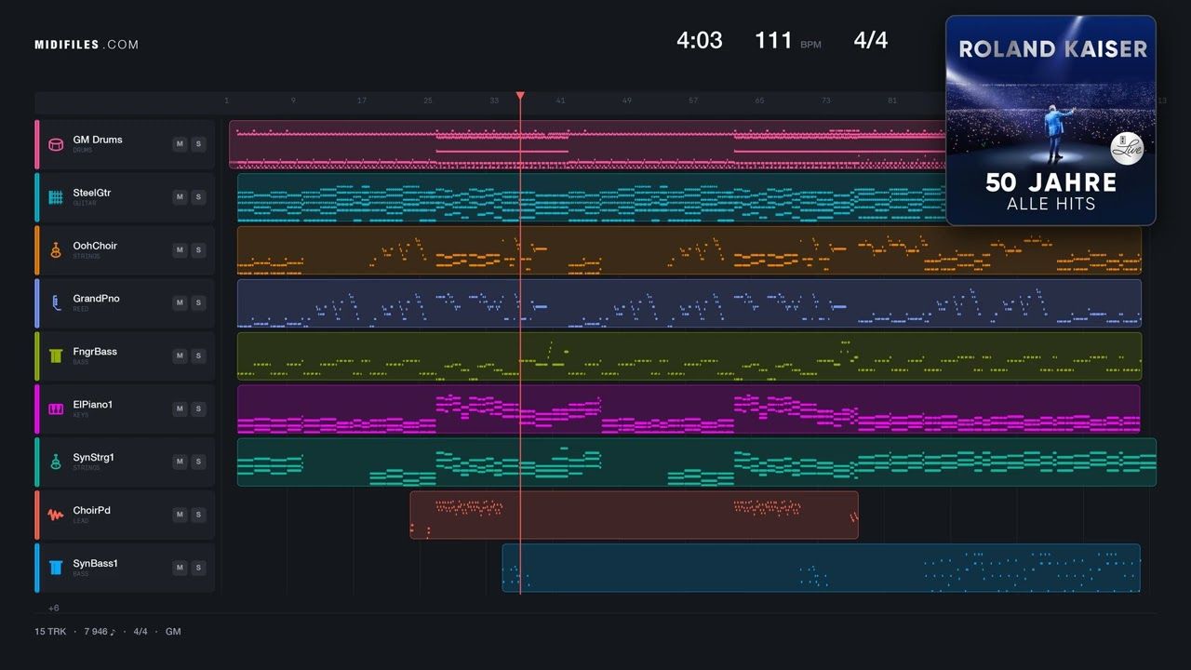This screenshot has width=1191, height=670.
Task: Click the magenta ElPiano1 note clip
Action: 689,409
